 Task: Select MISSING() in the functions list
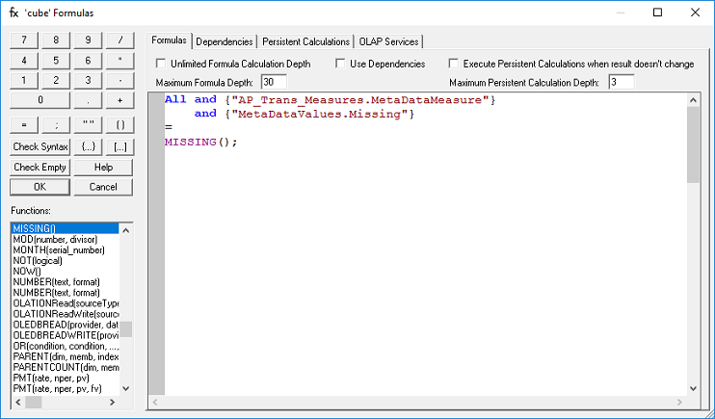[66, 229]
